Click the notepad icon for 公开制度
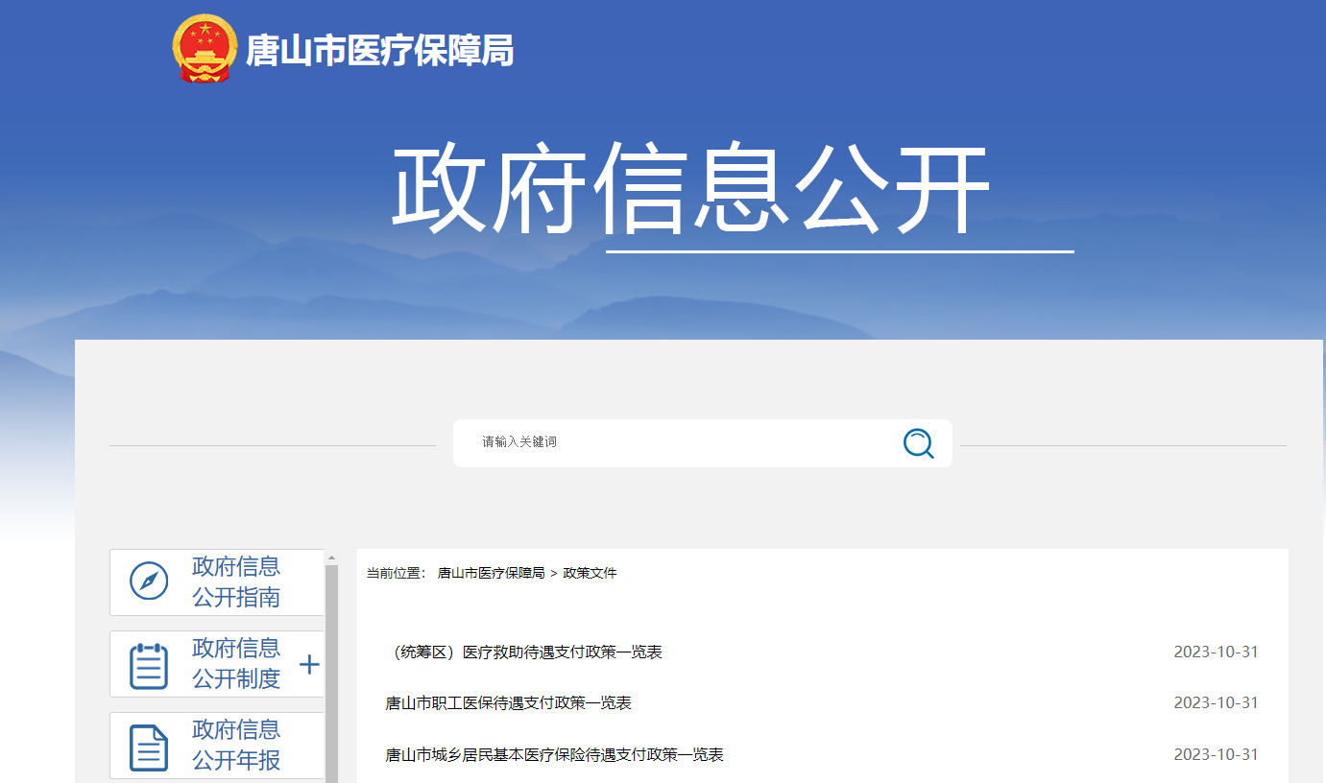The image size is (1326, 783). [x=148, y=664]
